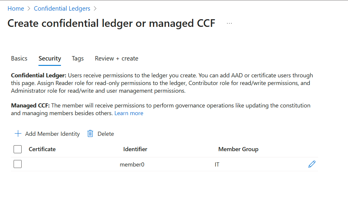Edit member0 using the pencil icon
The image size is (348, 204).
click(x=312, y=164)
